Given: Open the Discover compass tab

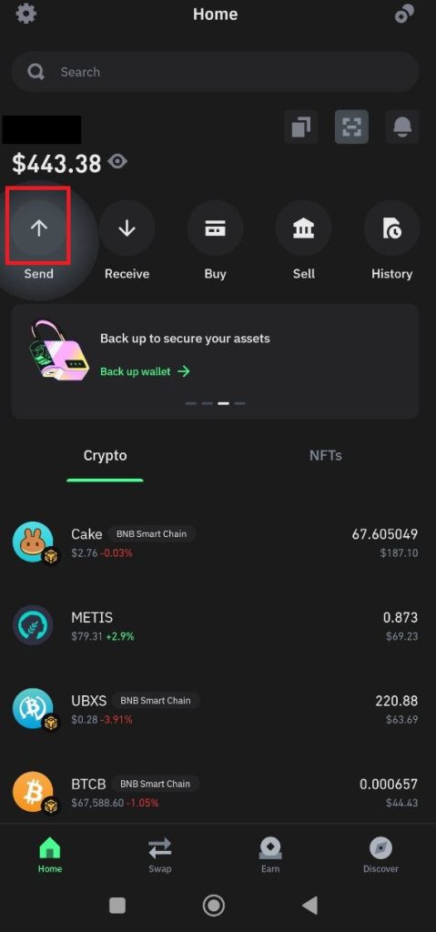Looking at the screenshot, I should coord(380,855).
